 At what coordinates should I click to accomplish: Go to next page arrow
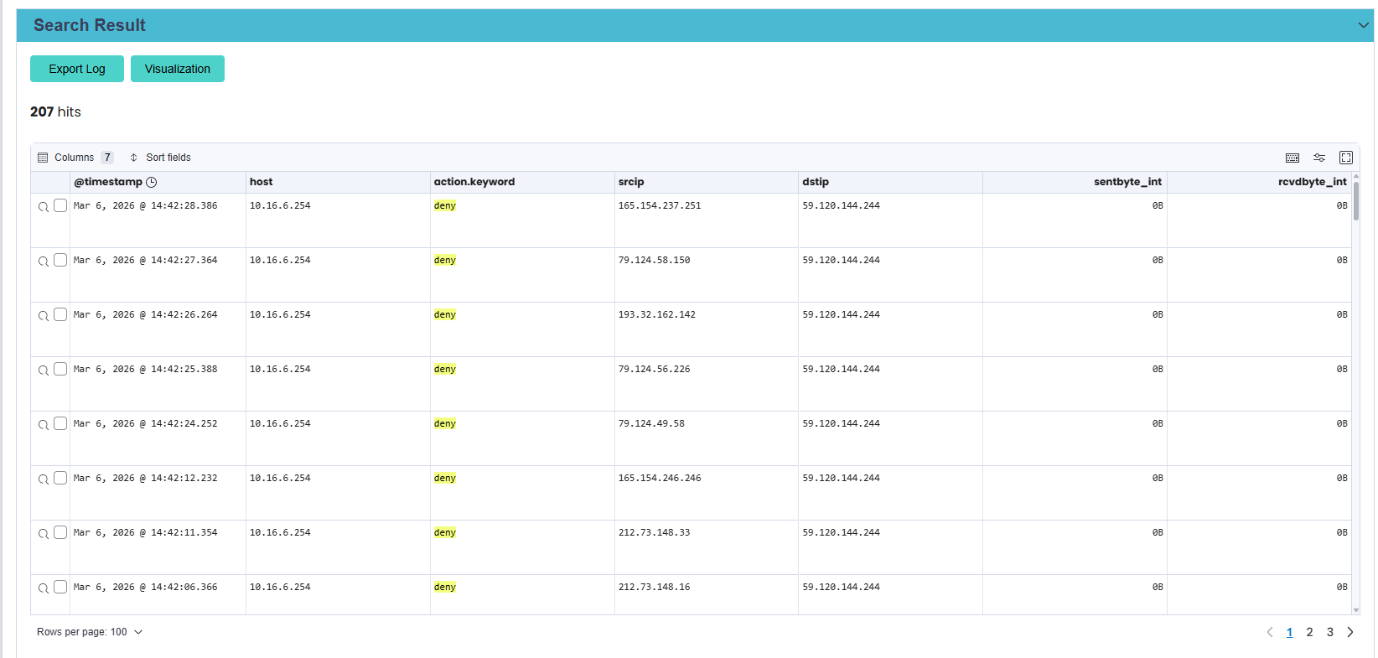coord(1350,632)
